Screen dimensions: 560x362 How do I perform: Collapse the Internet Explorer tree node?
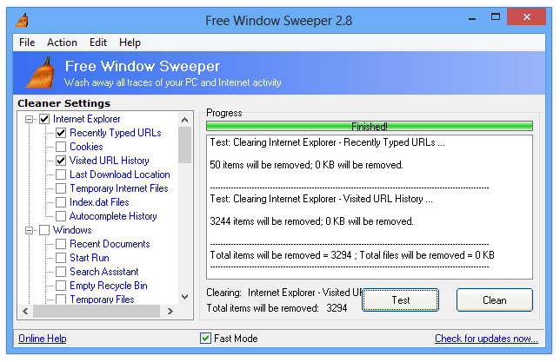click(x=30, y=119)
